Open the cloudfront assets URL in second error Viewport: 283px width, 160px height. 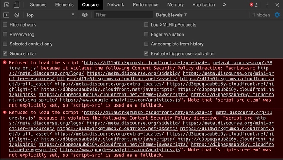(117, 129)
